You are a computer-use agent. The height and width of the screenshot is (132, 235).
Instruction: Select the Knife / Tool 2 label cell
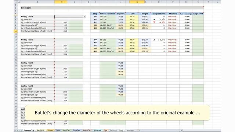coord(37,40)
